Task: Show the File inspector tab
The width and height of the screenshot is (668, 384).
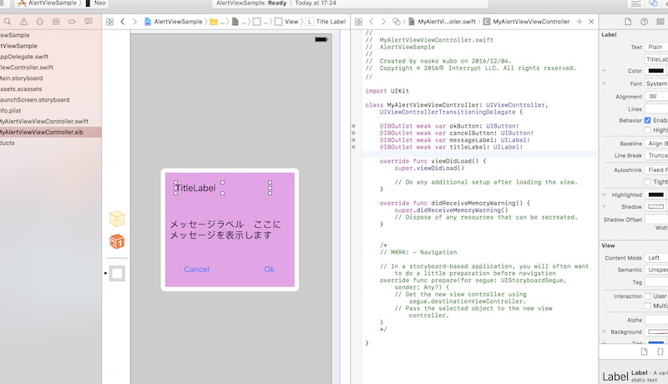Action: pyautogui.click(x=628, y=21)
